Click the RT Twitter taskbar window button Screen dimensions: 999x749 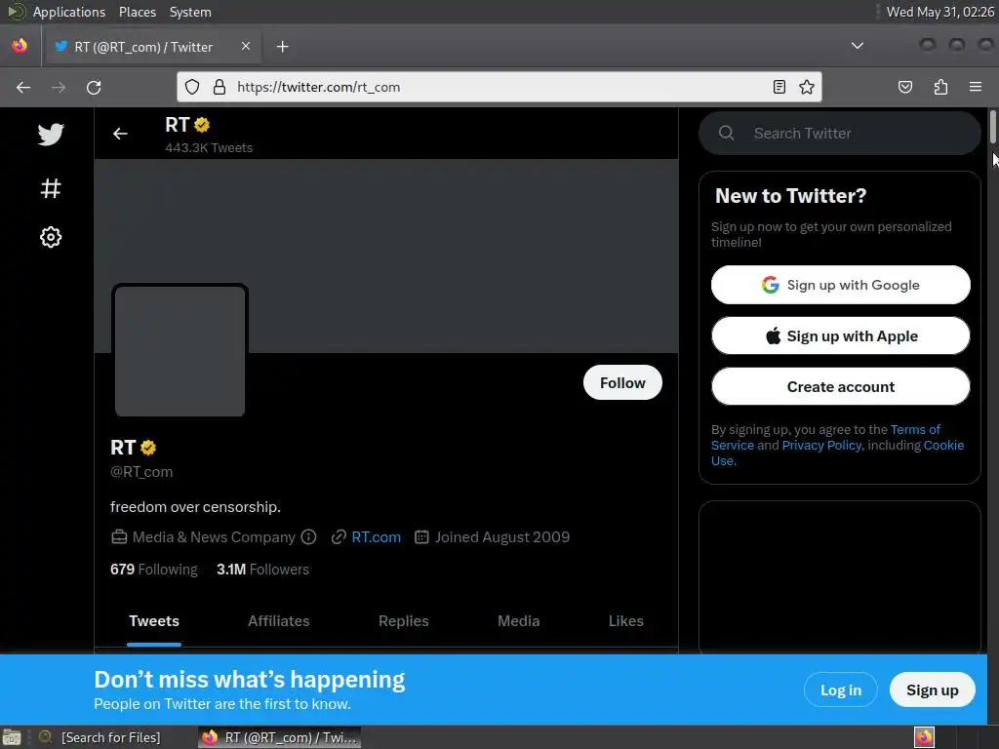pos(279,737)
